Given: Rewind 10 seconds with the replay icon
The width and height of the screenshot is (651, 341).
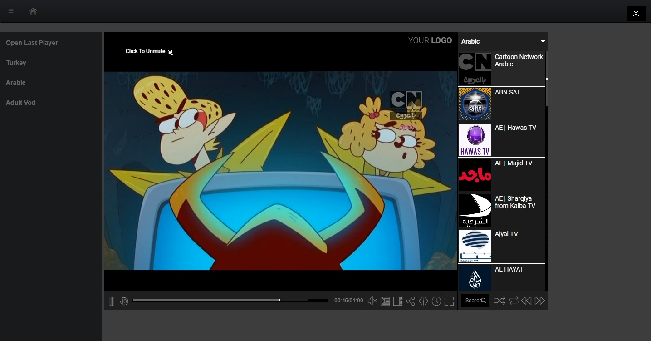Looking at the screenshot, I should click(x=124, y=301).
